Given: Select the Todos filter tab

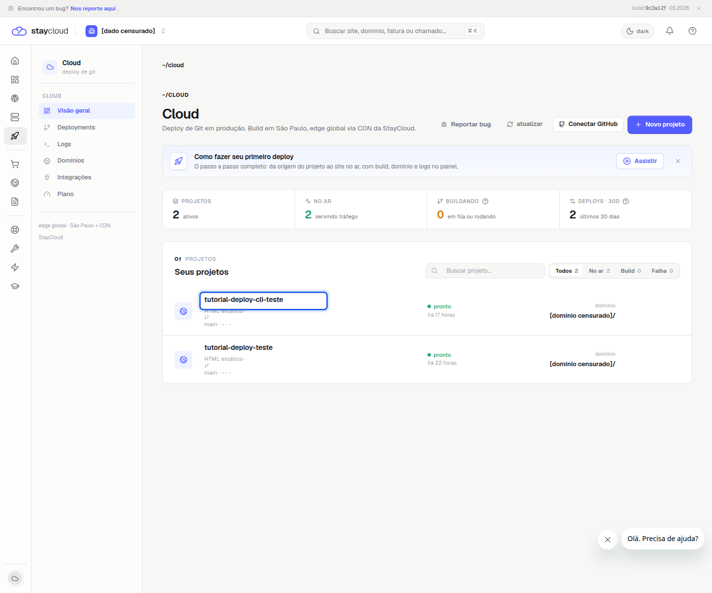Looking at the screenshot, I should 567,271.
